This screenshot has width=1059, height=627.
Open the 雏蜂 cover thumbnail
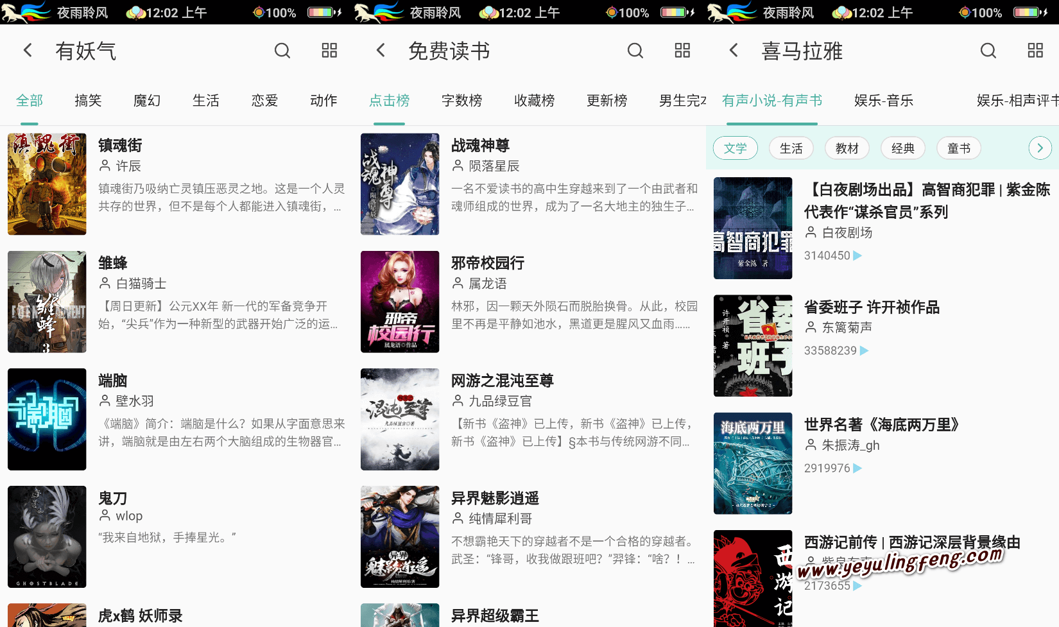click(47, 302)
